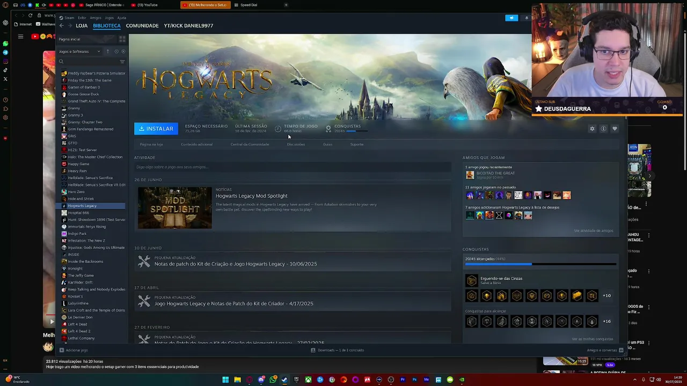The image size is (687, 386).
Task: Sort library by recent clock icon
Action: pos(116,51)
